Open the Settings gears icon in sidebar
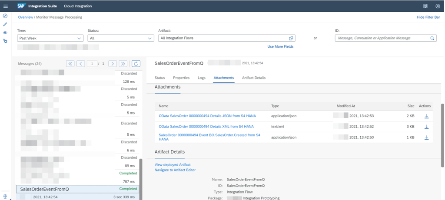The image size is (445, 200). pos(5,41)
